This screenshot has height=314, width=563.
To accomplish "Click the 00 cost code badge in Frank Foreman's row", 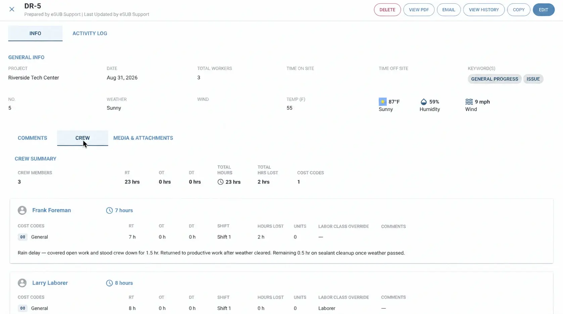I will coord(22,237).
